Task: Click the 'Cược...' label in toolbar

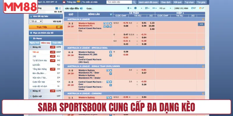Action: click(x=90, y=9)
